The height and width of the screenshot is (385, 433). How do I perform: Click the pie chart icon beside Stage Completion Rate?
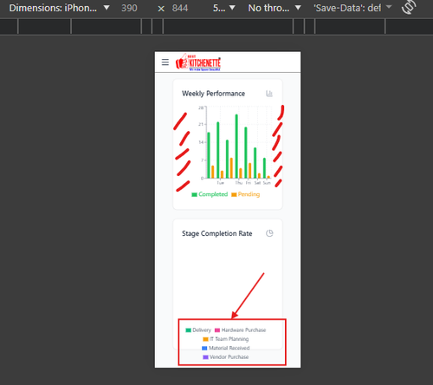(269, 233)
